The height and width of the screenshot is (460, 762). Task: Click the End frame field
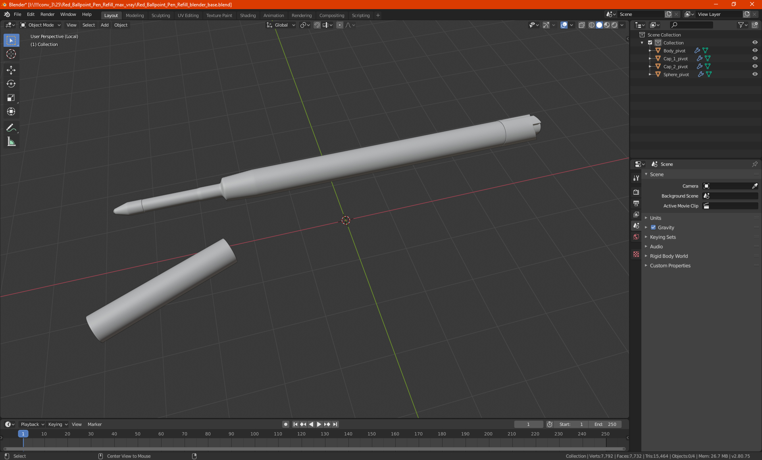(605, 424)
